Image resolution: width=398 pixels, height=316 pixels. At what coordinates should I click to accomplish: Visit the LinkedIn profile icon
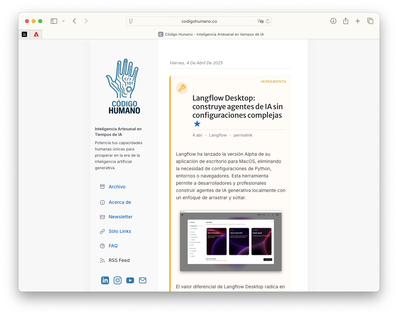(105, 280)
